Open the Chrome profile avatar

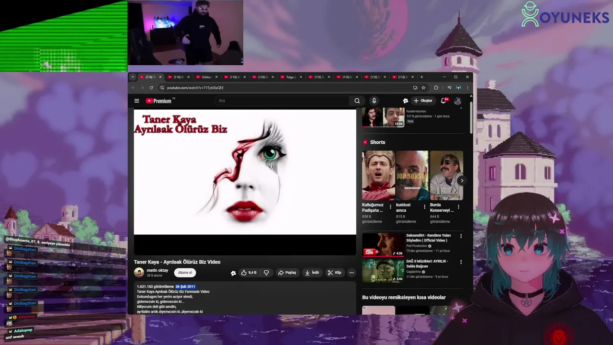(x=458, y=88)
